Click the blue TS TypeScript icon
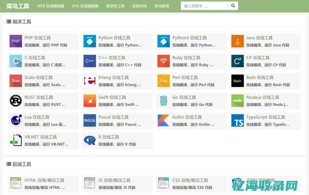The height and width of the screenshot is (195, 309). (237, 120)
